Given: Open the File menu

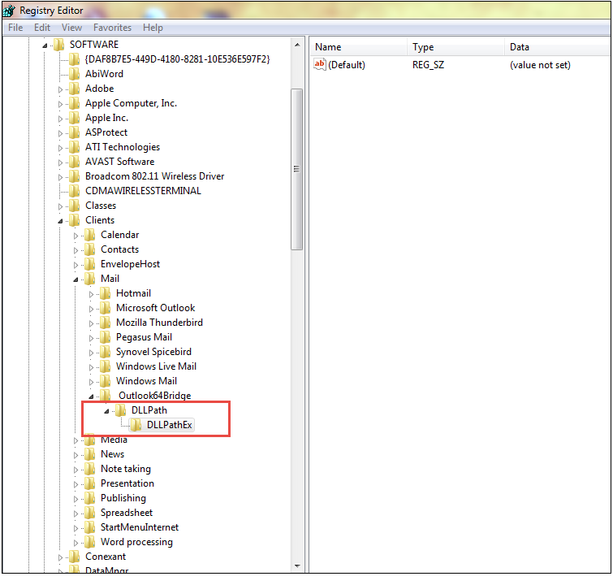Looking at the screenshot, I should pos(15,28).
